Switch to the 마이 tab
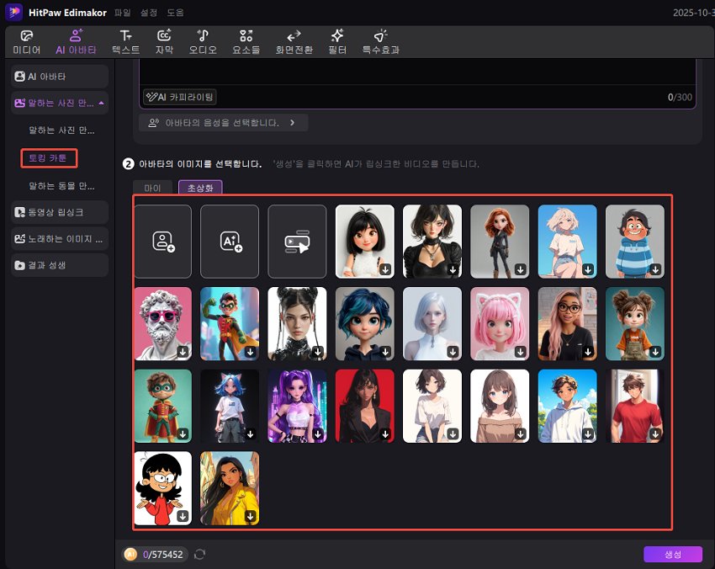This screenshot has height=569, width=715. tap(153, 189)
